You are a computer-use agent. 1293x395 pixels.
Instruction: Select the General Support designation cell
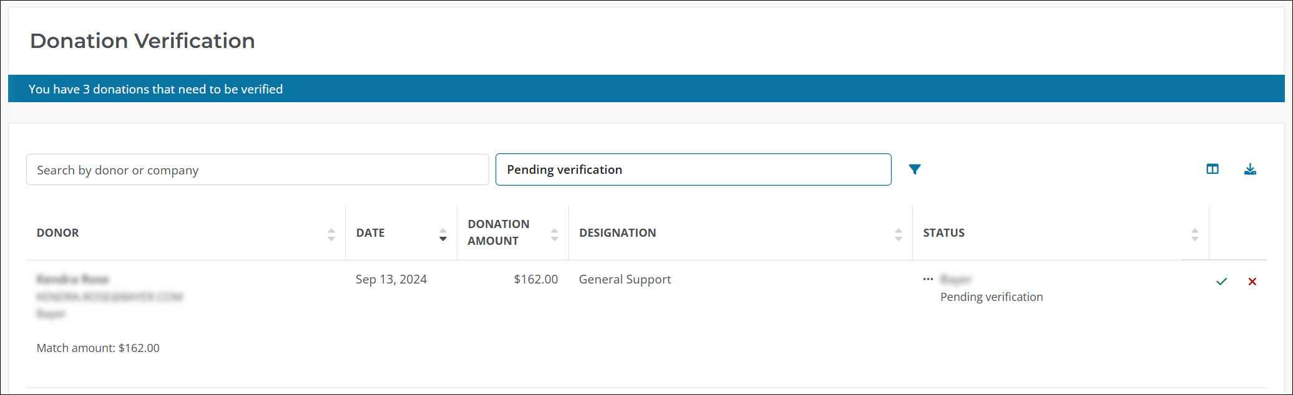pyautogui.click(x=625, y=280)
